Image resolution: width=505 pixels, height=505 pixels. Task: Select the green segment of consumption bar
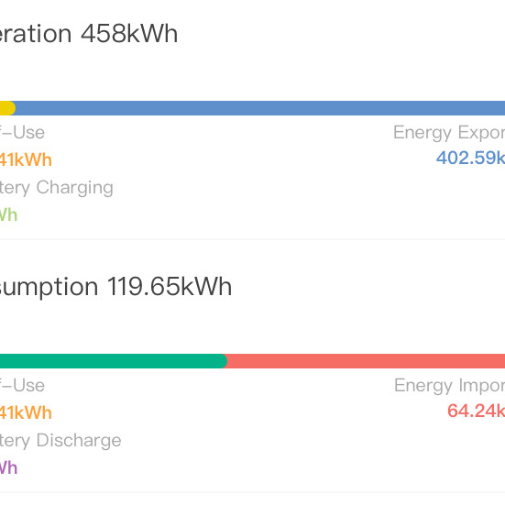coord(114,361)
